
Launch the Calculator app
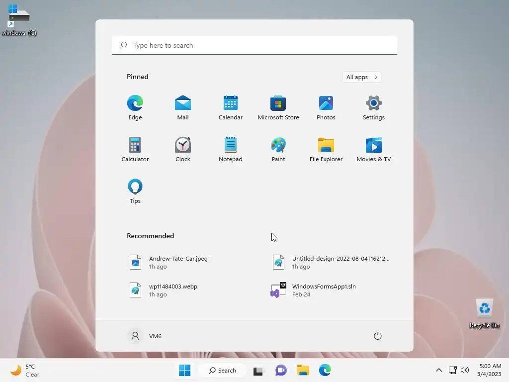[135, 149]
